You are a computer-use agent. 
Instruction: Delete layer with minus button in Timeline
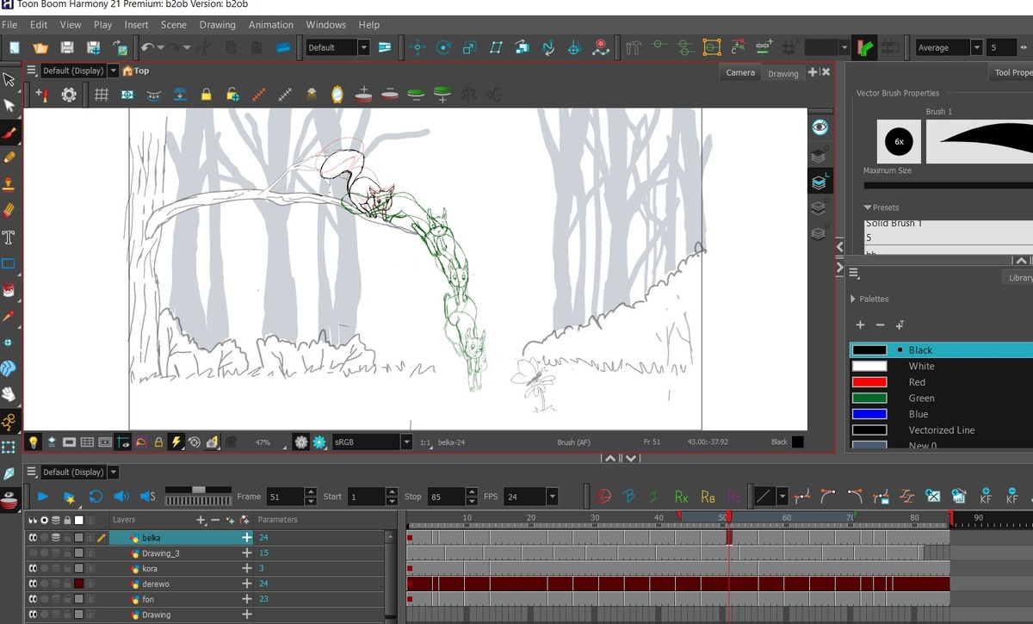(214, 520)
